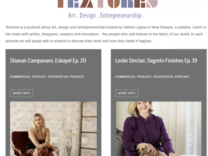The image size is (208, 156).
Task: Select Residential Podcast category under Shanan Campanaro
Action: tap(66, 77)
